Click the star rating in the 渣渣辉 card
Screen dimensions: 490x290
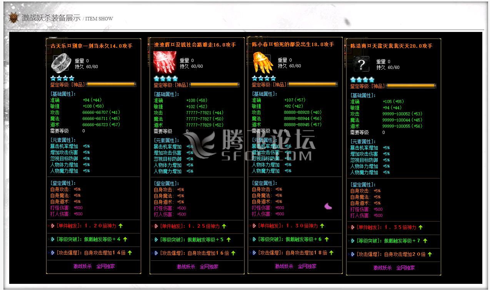166,78
